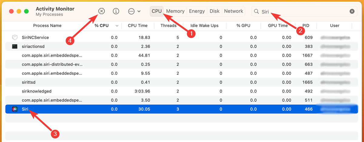Select the siriactionsd process

[x=182, y=46]
